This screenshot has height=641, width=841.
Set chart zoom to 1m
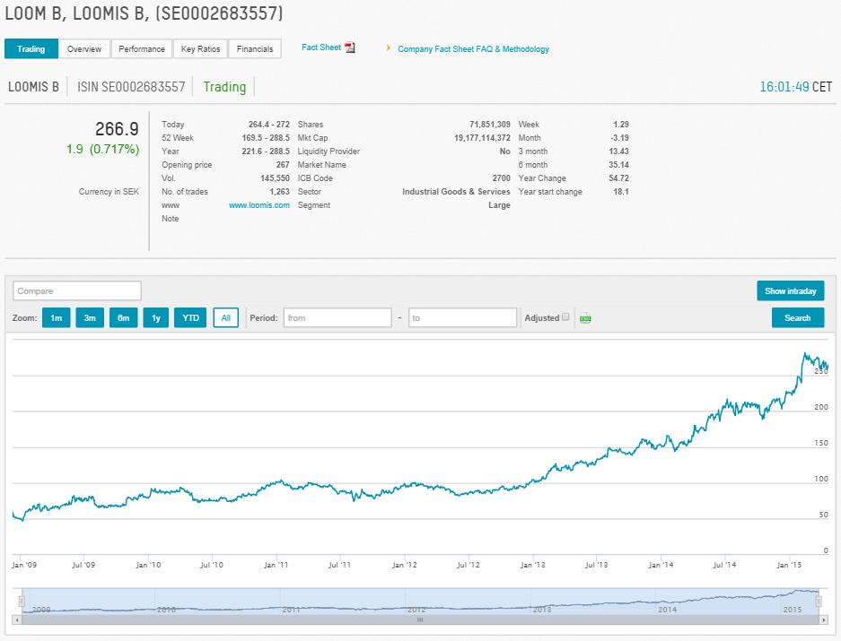(57, 318)
